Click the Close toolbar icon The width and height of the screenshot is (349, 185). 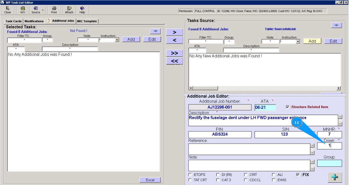coord(8,10)
